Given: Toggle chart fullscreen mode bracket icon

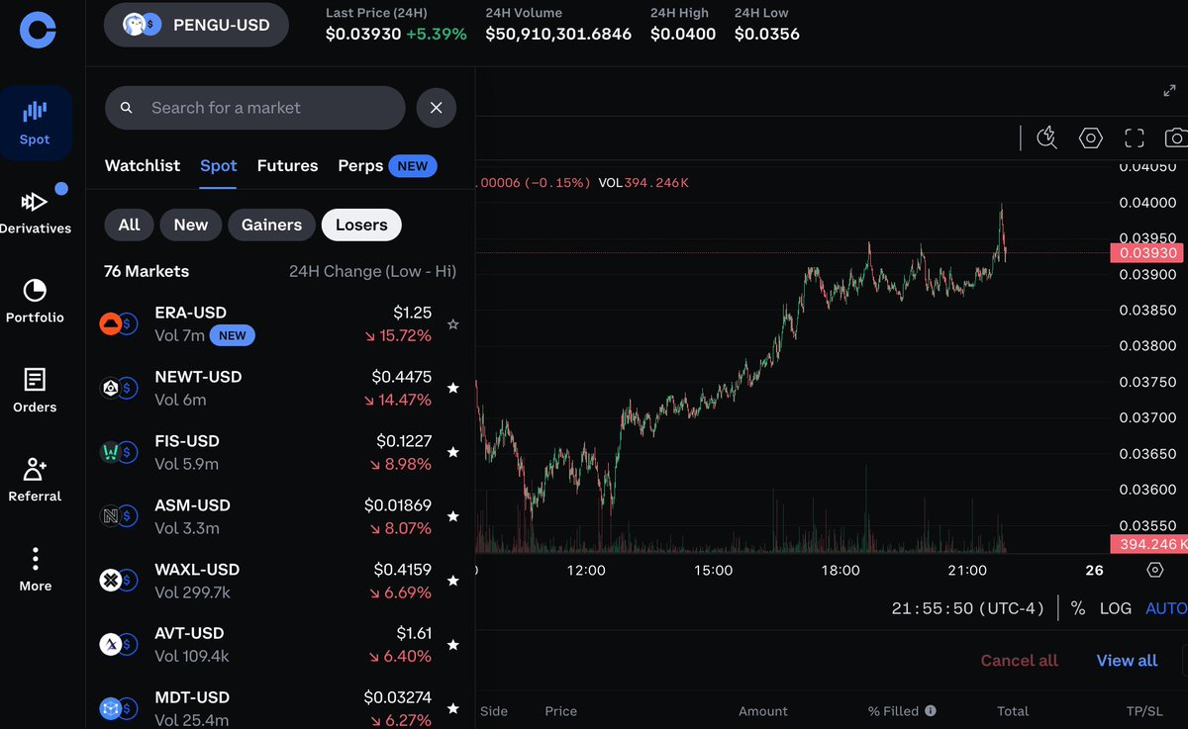Looking at the screenshot, I should [1134, 137].
